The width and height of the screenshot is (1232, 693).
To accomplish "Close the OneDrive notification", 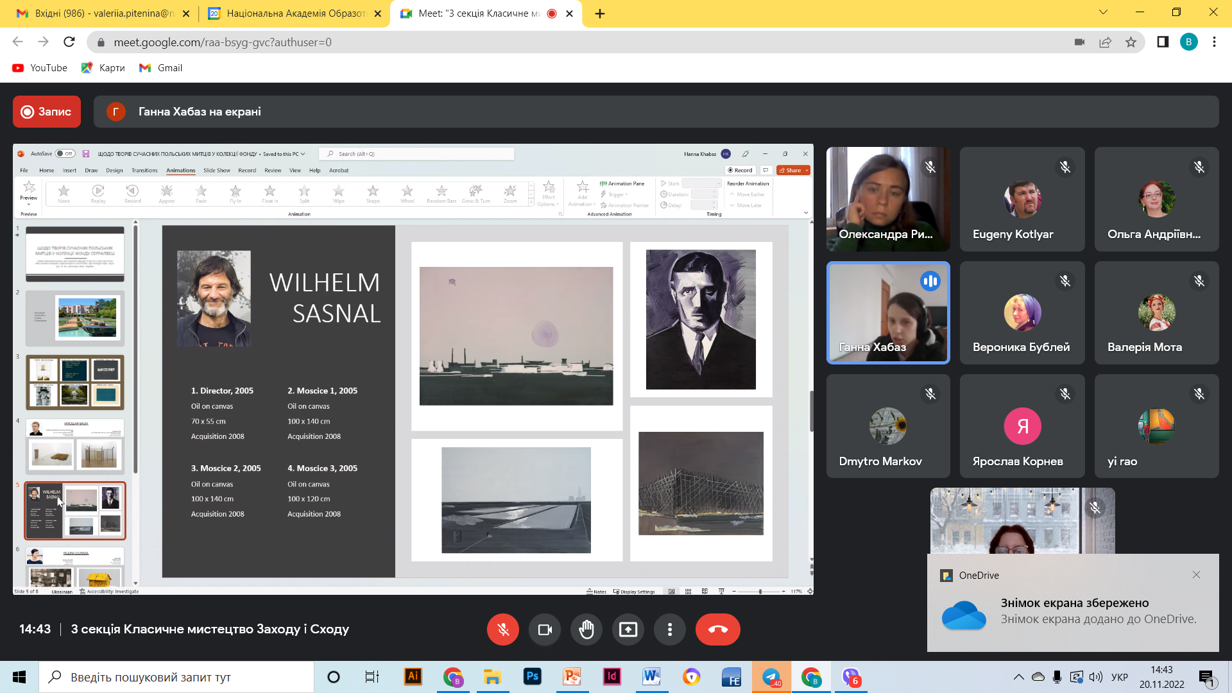I will [x=1196, y=575].
